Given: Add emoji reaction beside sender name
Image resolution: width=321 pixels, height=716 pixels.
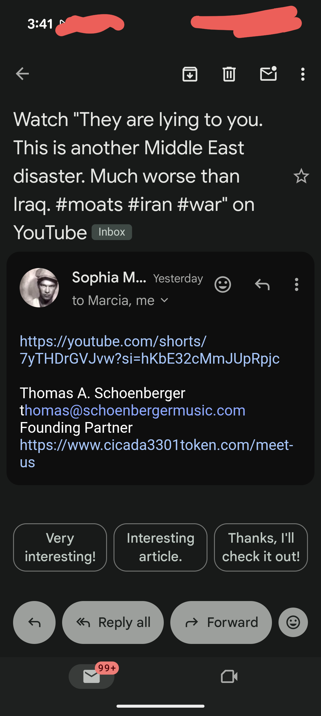Looking at the screenshot, I should 223,284.
